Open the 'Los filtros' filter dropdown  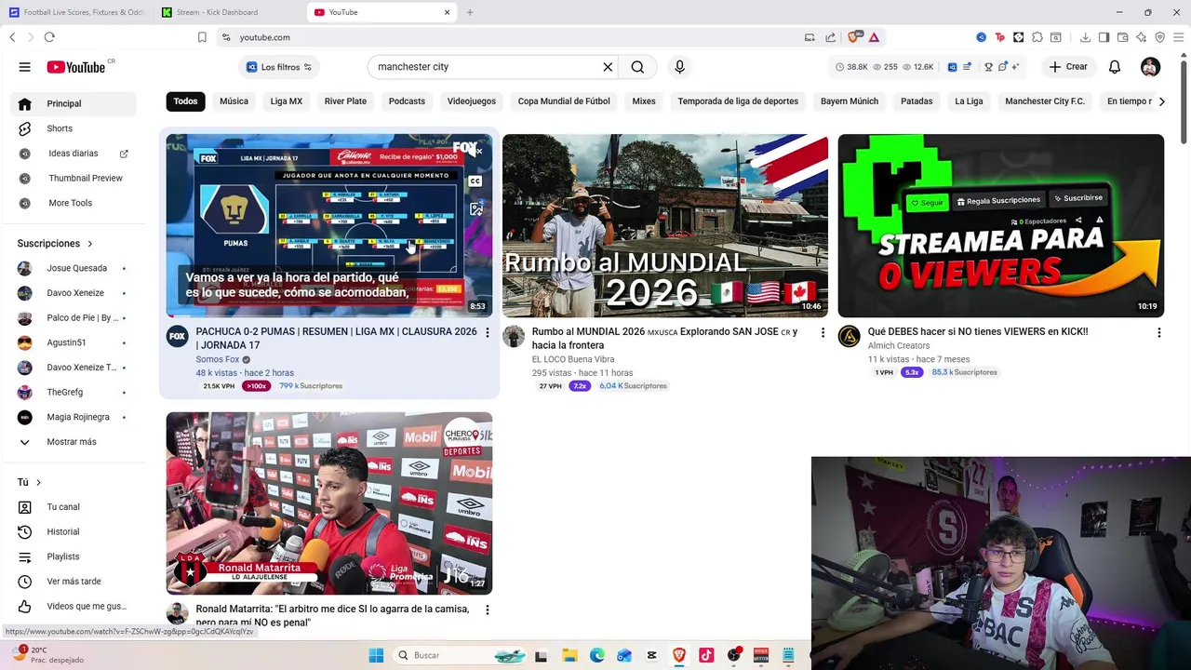coord(278,67)
